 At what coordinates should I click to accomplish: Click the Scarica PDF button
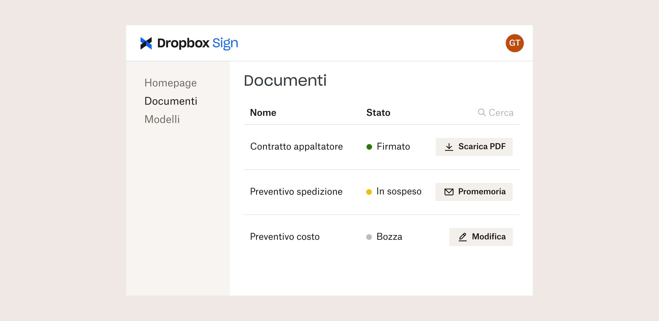[474, 147]
